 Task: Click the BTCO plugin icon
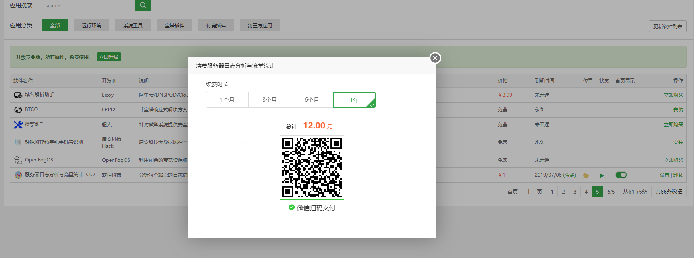point(18,109)
